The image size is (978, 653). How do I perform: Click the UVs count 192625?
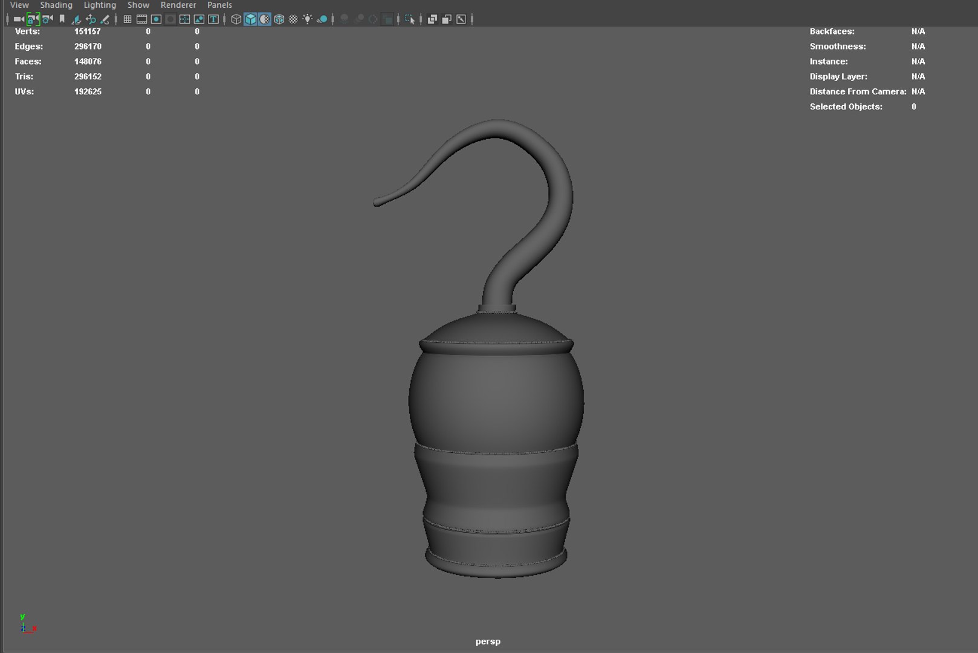tap(88, 92)
